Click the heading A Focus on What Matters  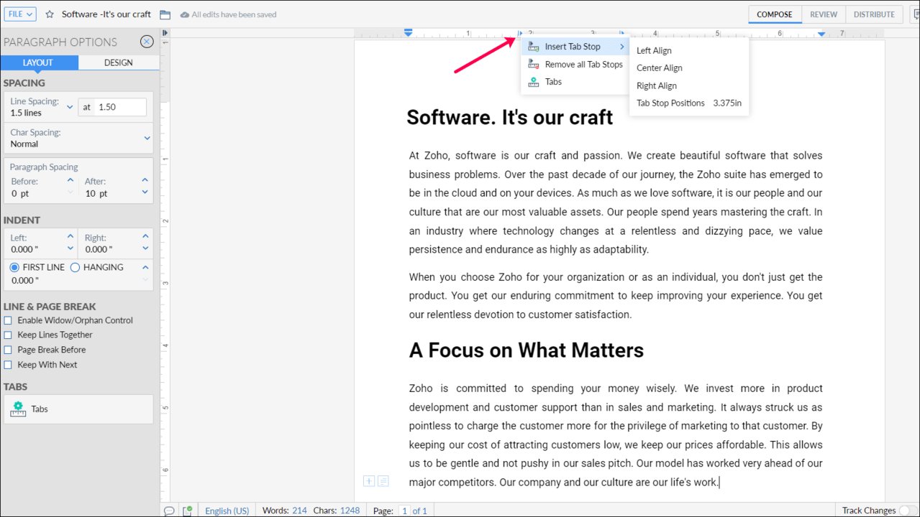[527, 350]
